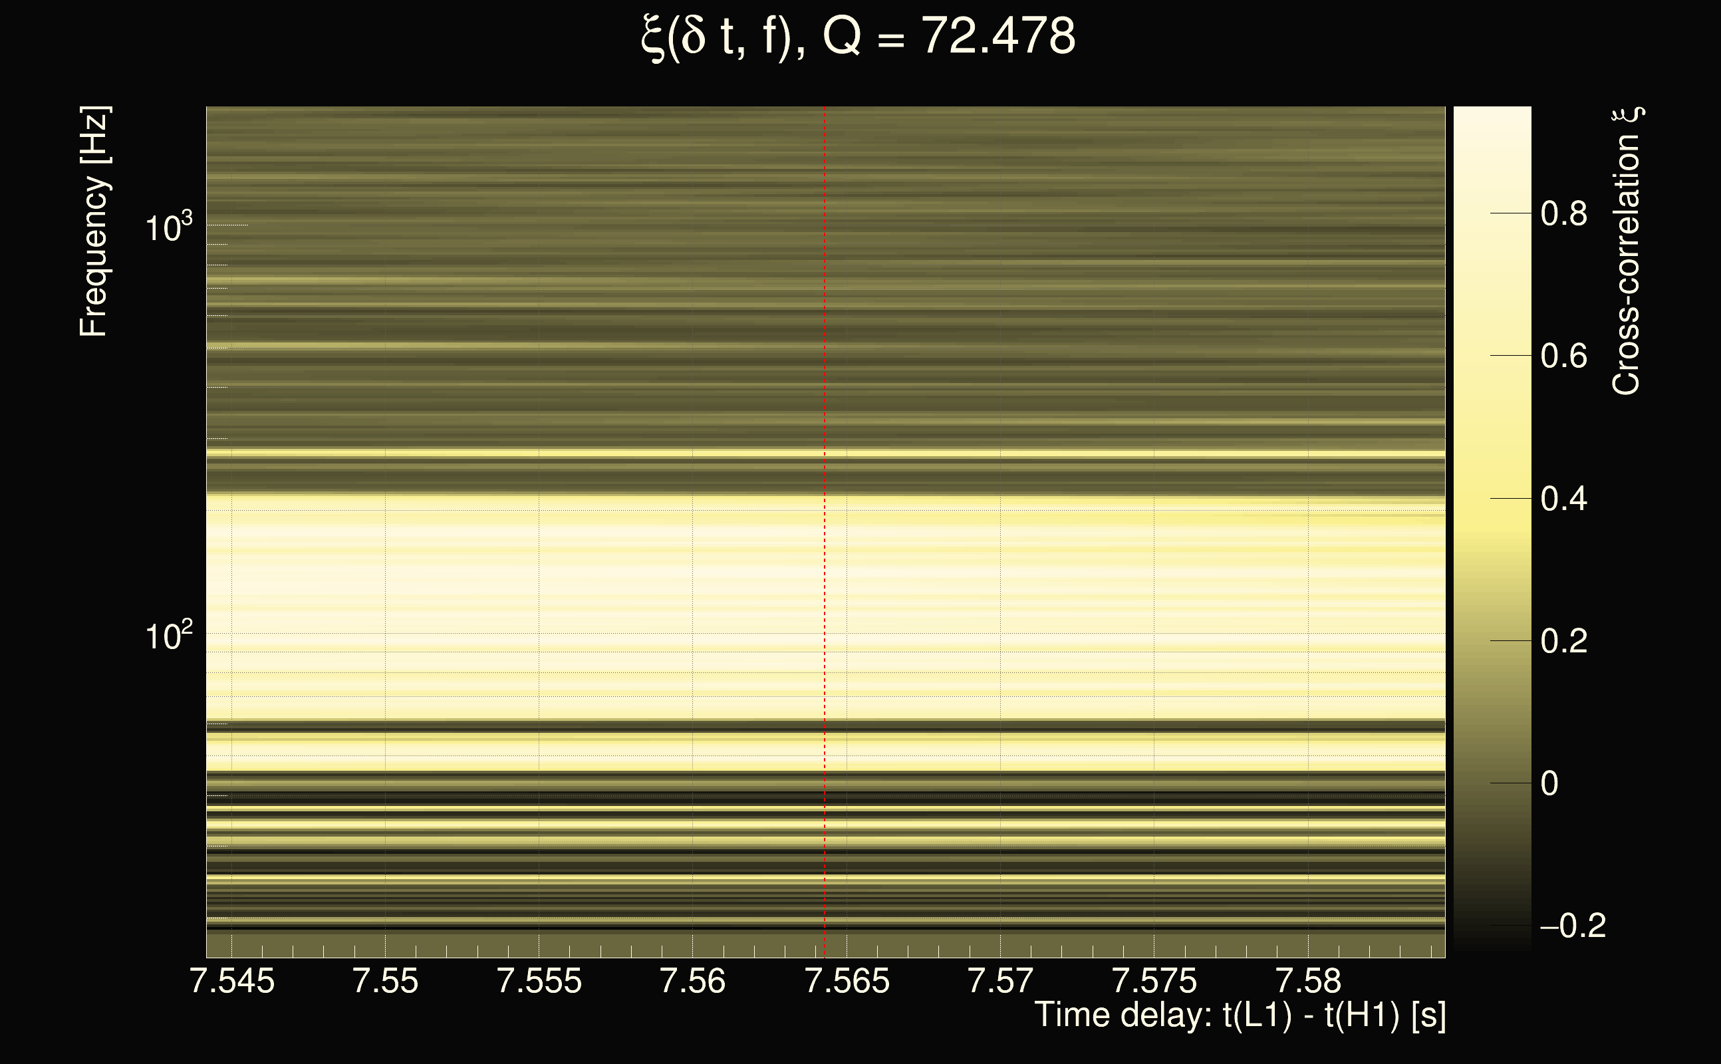Click the 10² frequency tick label

click(x=168, y=636)
